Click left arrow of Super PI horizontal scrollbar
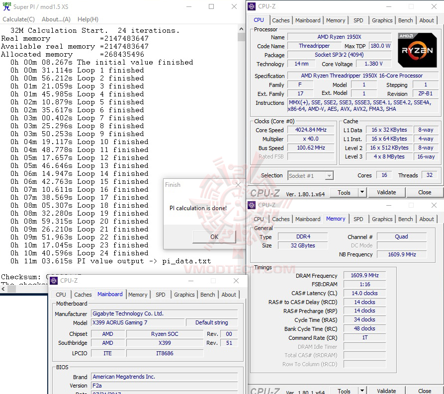 (x=3, y=289)
